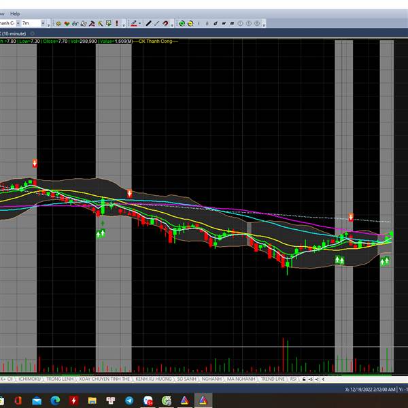The image size is (408, 408).
Task: Switch to the MA NGHANH sheet tab
Action: pos(241,379)
